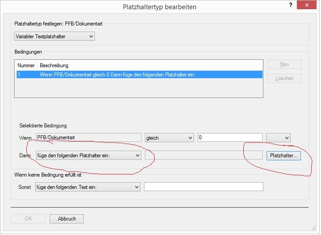Viewport: 321px width, 235px height.
Task: Click the disabled OK button
Action: coord(28,219)
